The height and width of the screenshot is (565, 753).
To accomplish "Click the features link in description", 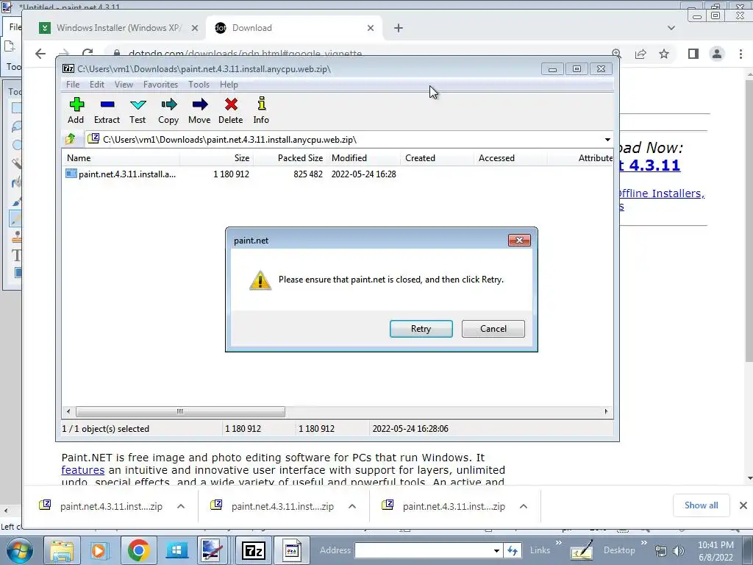I will [82, 470].
